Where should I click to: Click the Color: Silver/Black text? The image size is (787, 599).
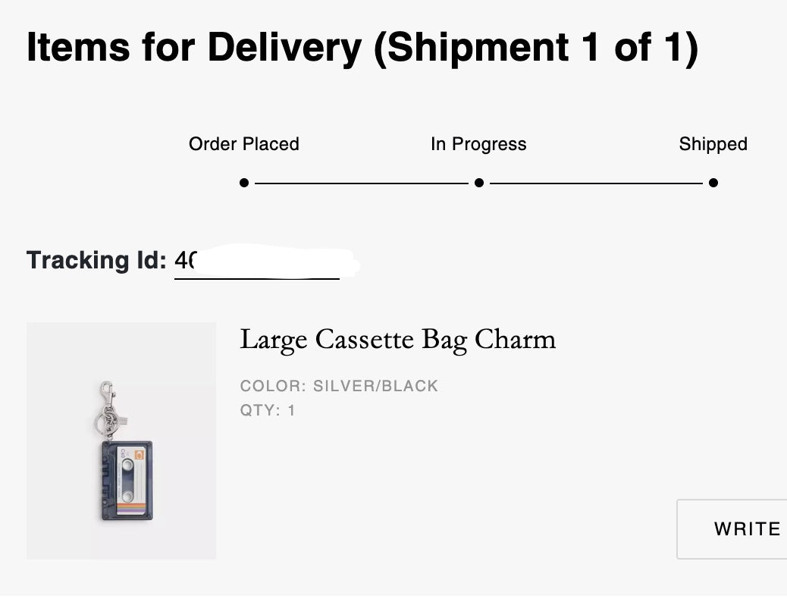(x=339, y=386)
